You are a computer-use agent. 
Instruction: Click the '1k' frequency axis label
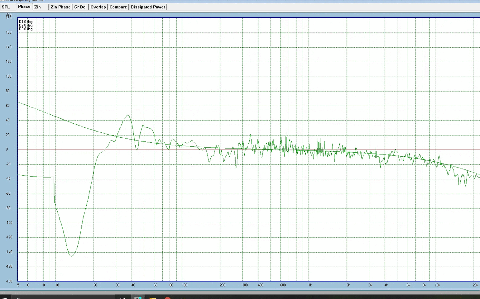[310, 285]
